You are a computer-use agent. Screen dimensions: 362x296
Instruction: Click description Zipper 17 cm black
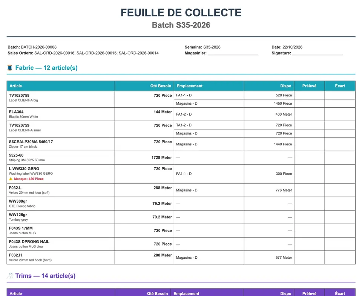point(23,146)
